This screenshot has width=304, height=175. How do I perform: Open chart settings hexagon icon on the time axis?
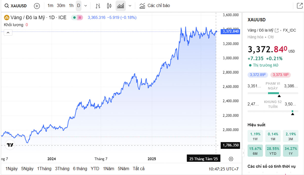[x=231, y=159]
